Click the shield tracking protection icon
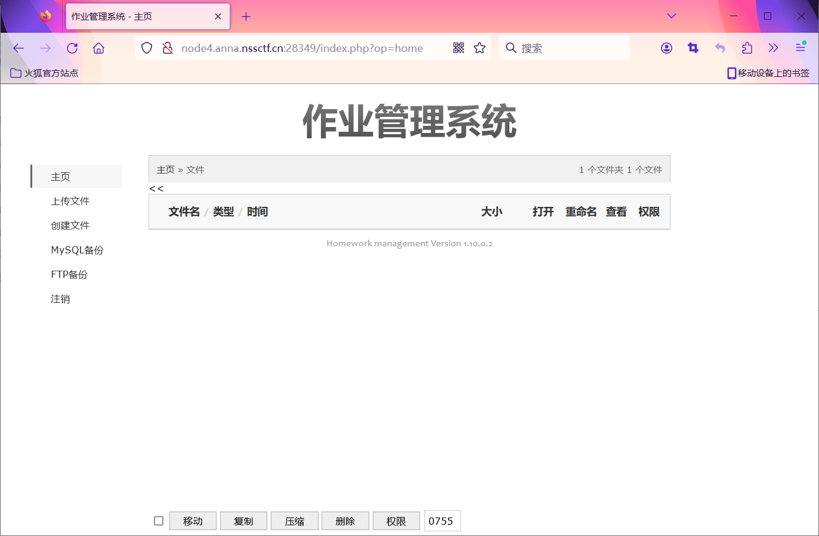This screenshot has height=536, width=819. point(147,48)
